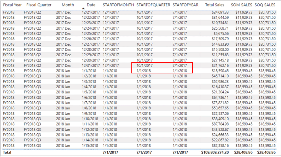The height and width of the screenshot is (157, 281).
Task: Click the STARTOFYEAR column header
Action: point(186,5)
